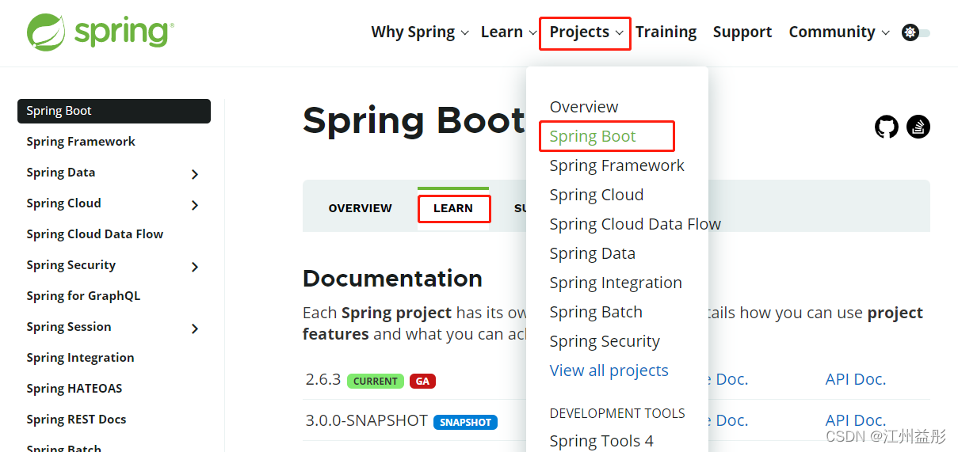Image resolution: width=958 pixels, height=452 pixels.
Task: Follow the View all projects link
Action: coord(609,370)
